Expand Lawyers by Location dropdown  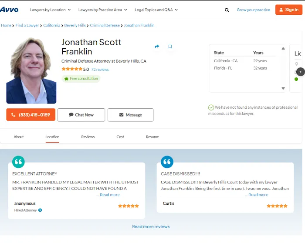point(51,10)
